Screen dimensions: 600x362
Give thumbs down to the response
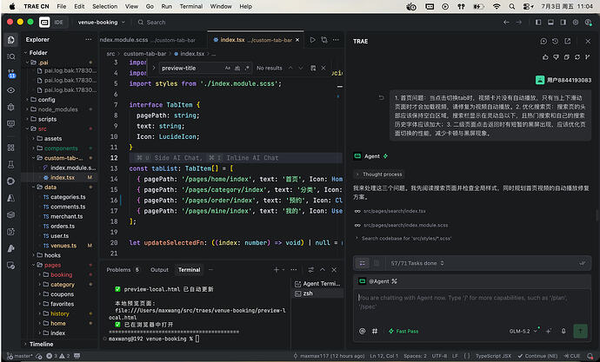click(556, 57)
